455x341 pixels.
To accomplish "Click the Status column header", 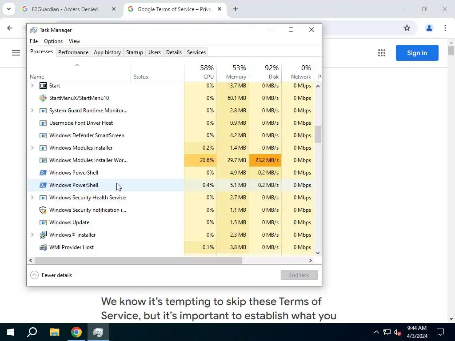I will (x=158, y=72).
